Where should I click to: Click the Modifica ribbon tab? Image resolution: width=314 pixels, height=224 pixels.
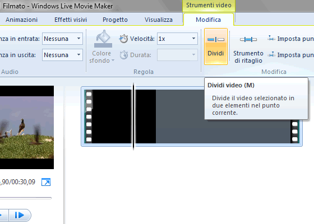(x=208, y=20)
